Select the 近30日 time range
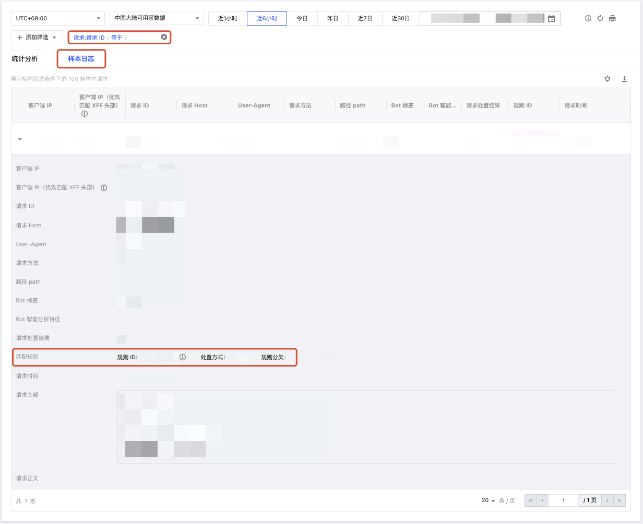The image size is (643, 524). (401, 18)
